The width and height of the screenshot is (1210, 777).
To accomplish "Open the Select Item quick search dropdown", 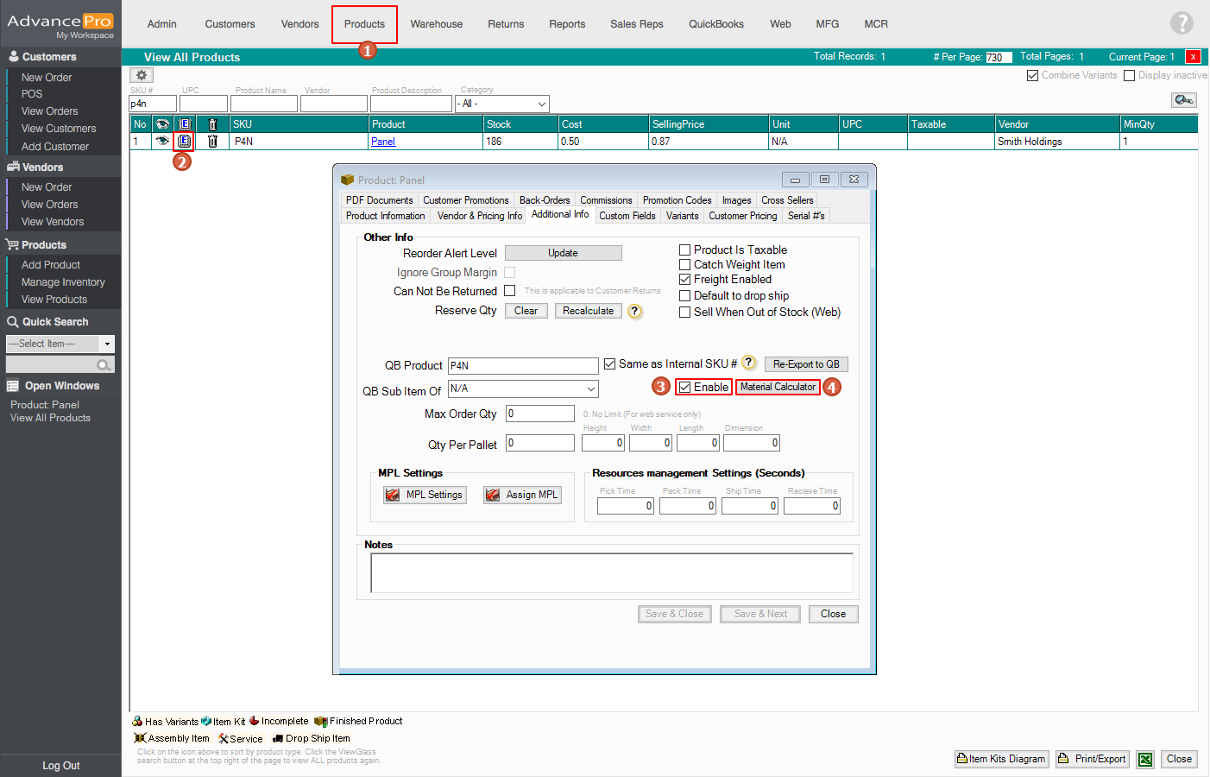I will 107,344.
